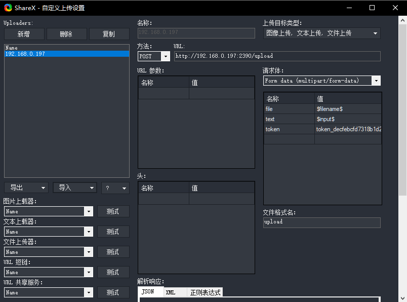The width and height of the screenshot is (407, 302).
Task: Select the 192.168.0.197 uploader in list
Action: pos(67,54)
